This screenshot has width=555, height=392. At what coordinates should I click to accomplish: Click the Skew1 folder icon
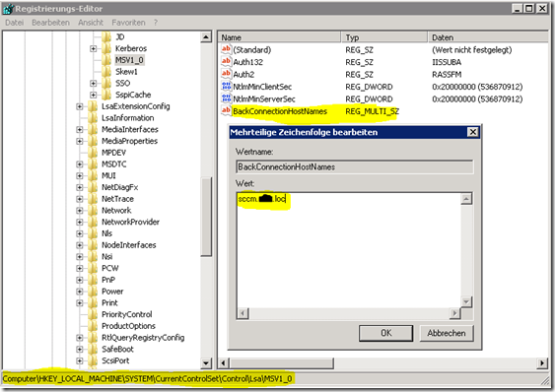click(106, 72)
